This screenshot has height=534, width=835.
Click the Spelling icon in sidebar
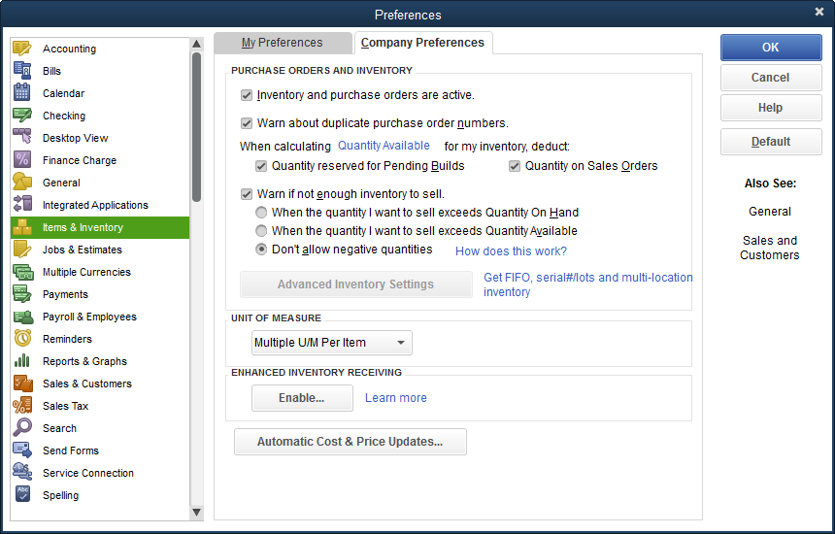22,495
